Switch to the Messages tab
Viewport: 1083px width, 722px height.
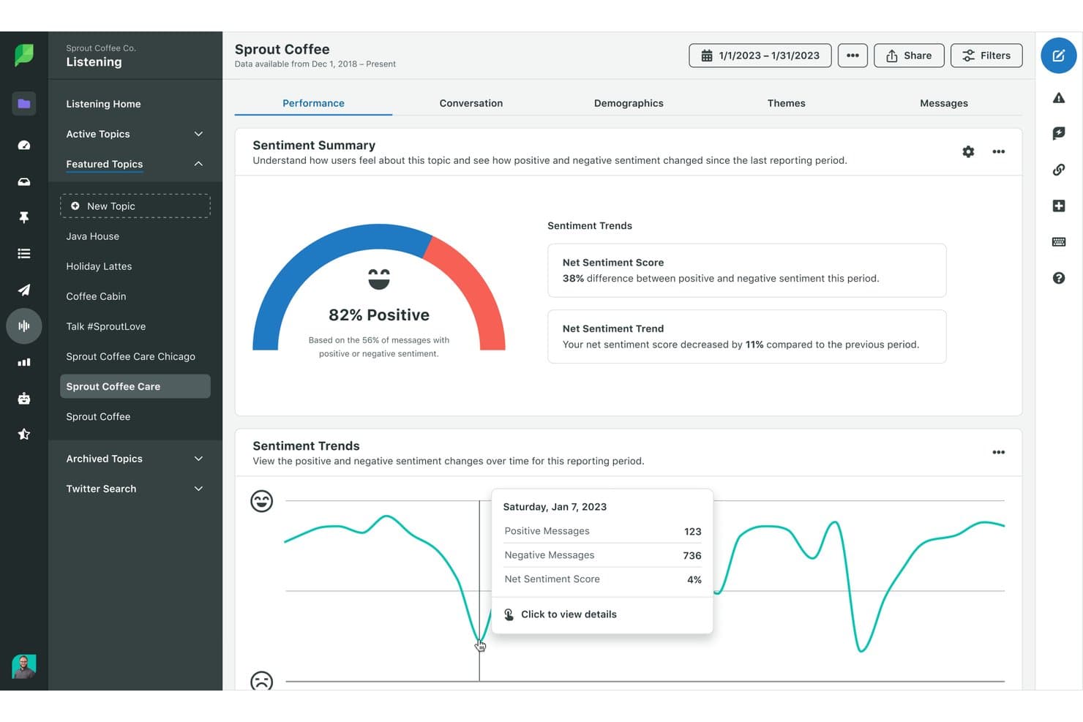pyautogui.click(x=944, y=103)
